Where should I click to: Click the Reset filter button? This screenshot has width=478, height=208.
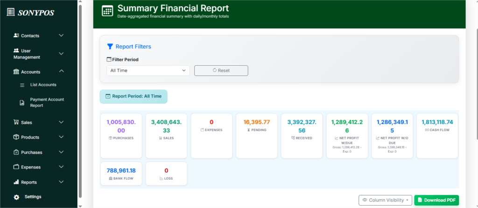point(221,70)
